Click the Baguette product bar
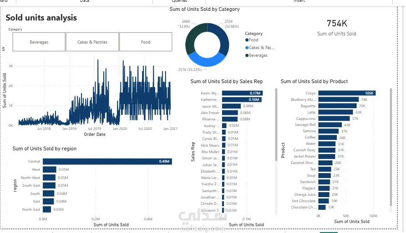Image resolution: width=406 pixels, height=233 pixels. click(x=337, y=106)
